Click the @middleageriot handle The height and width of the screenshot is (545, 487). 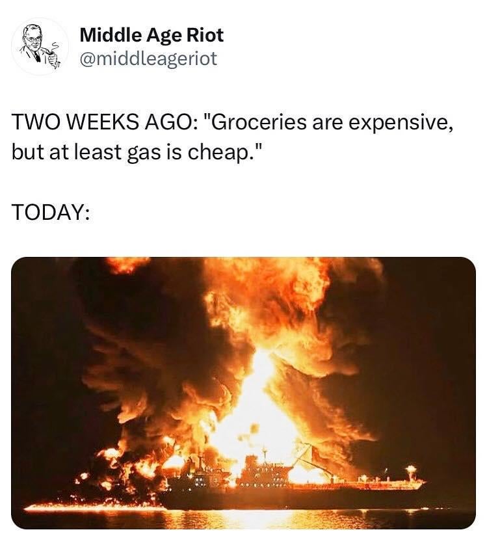(148, 59)
